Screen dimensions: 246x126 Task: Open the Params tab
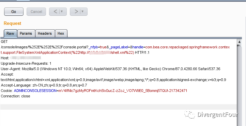click(26, 33)
